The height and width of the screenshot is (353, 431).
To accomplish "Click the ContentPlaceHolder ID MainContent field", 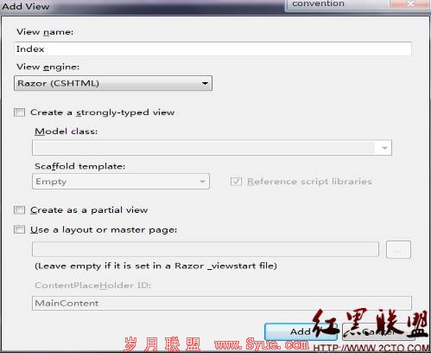I will tap(222, 303).
